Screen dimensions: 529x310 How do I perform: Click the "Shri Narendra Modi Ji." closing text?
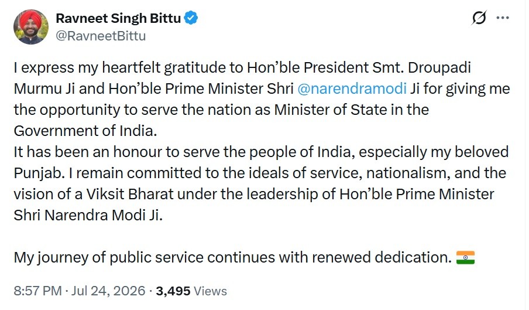click(x=88, y=216)
